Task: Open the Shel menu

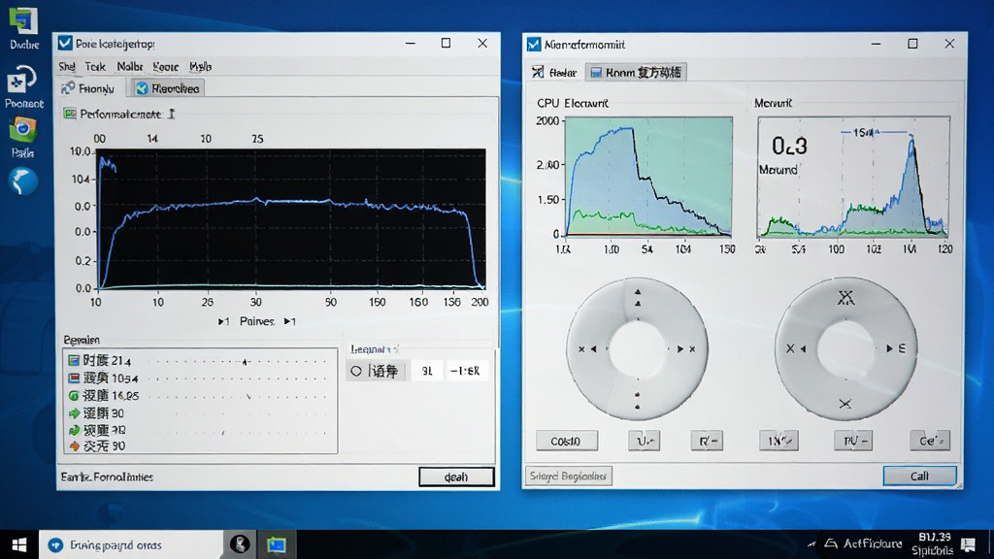Action: (67, 67)
